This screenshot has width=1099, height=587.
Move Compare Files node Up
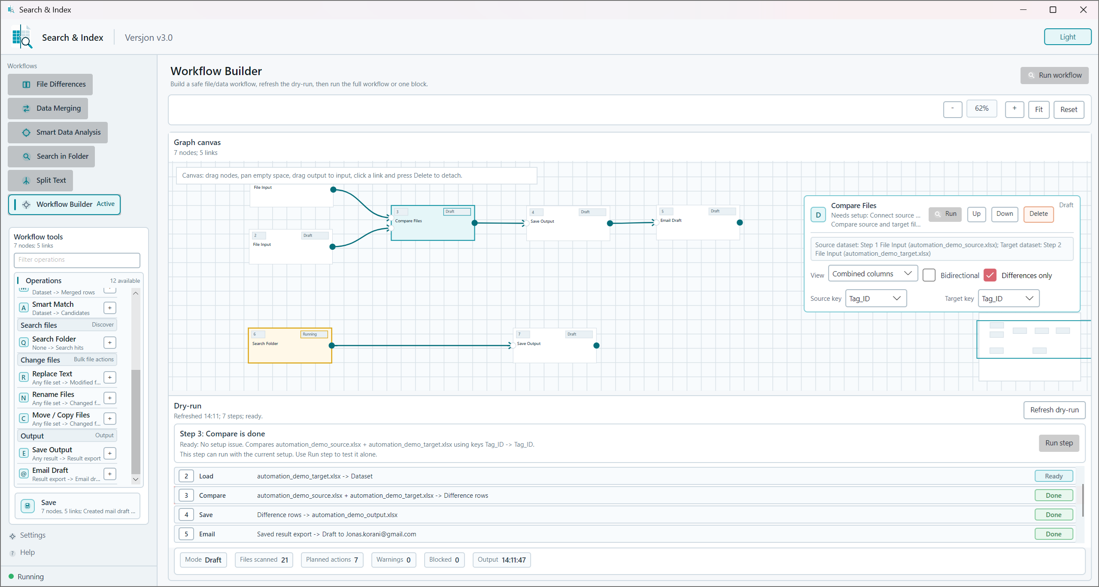(976, 214)
